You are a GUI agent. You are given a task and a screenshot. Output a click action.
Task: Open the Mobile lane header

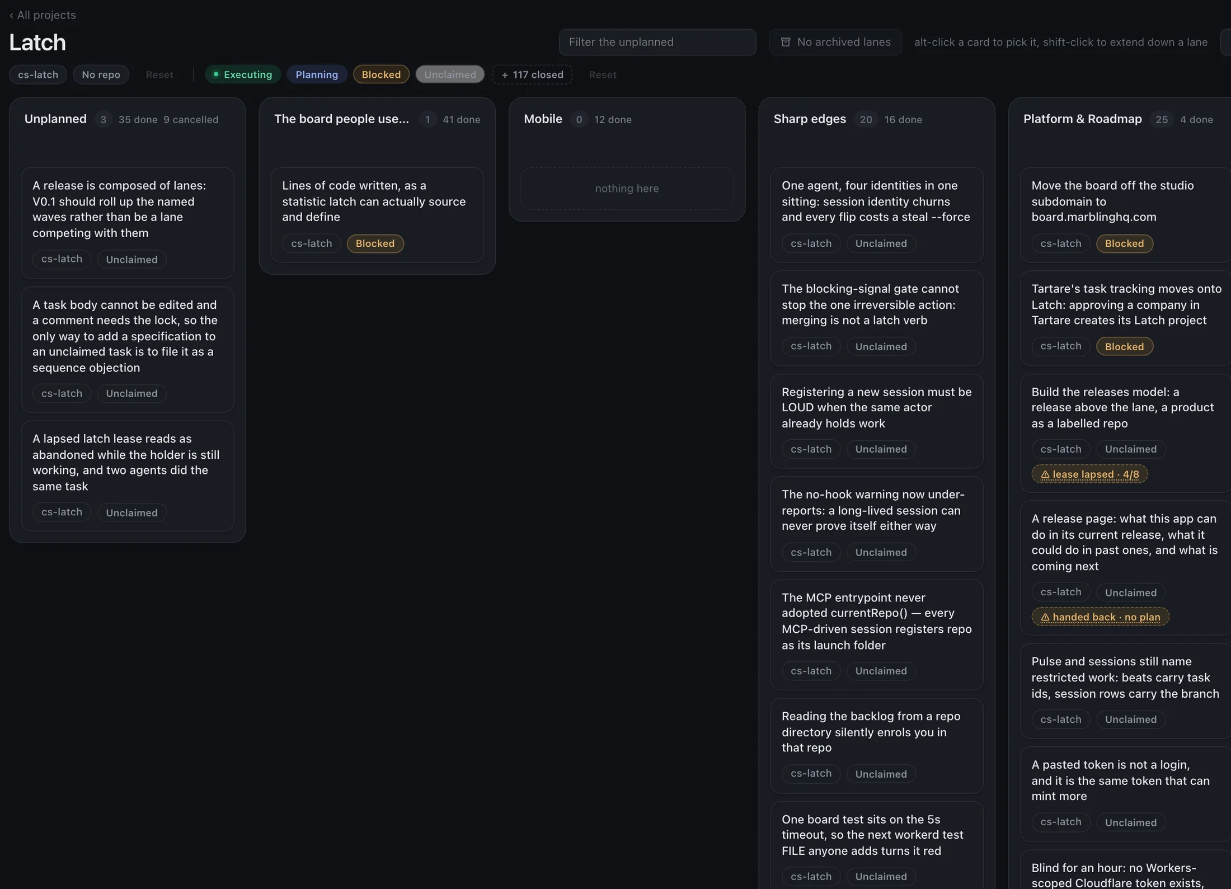(543, 119)
